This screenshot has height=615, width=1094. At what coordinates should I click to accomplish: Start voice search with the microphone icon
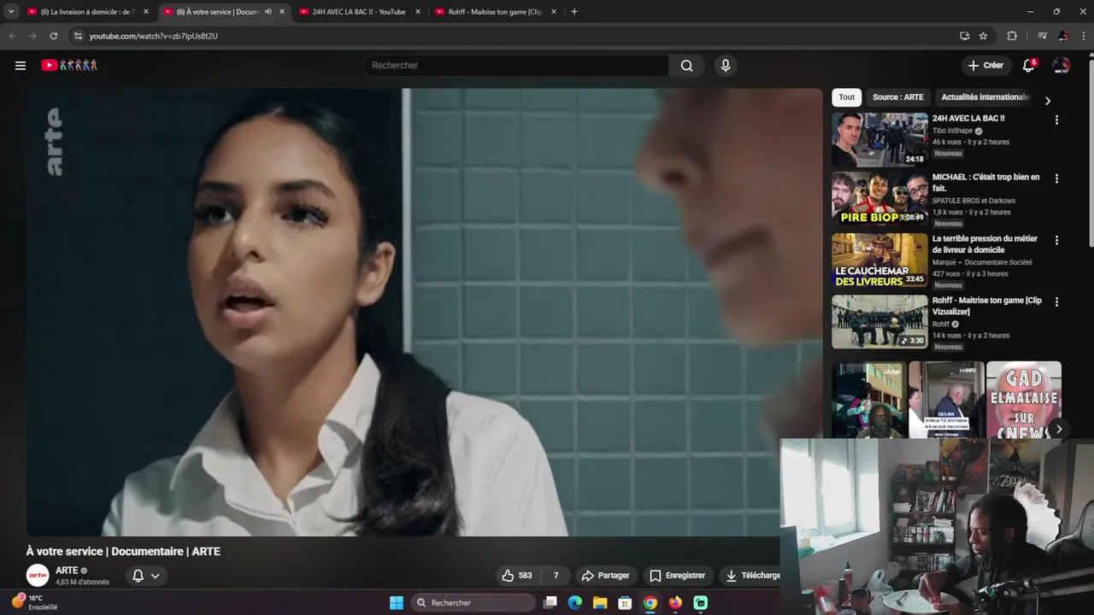tap(726, 65)
